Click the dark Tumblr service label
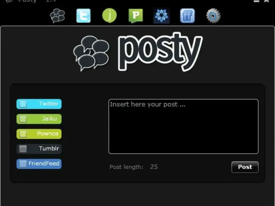The height and width of the screenshot is (206, 275). (x=49, y=149)
